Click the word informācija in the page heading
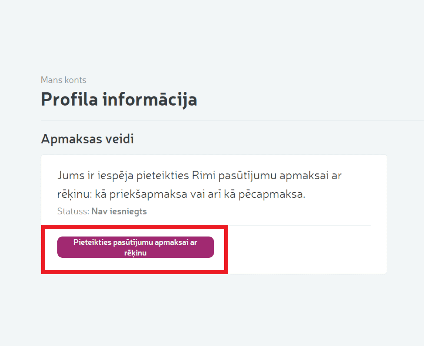Viewport: 424px width, 346px height. pyautogui.click(x=150, y=100)
